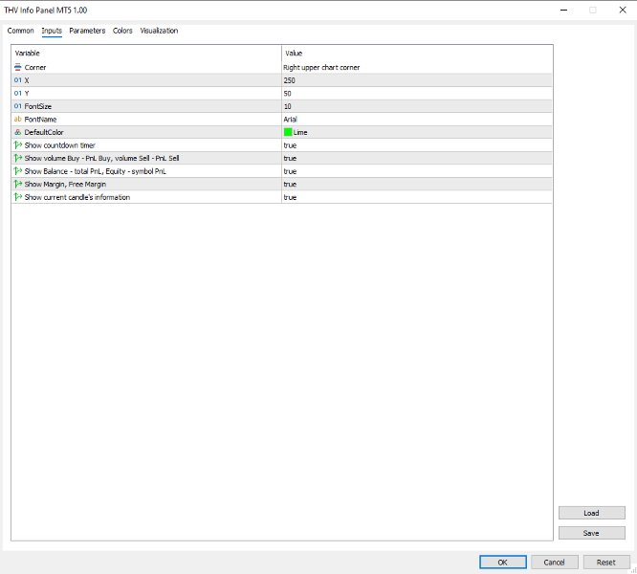
Task: Toggle the 'true' value of Show countdown timer
Action: (417, 145)
